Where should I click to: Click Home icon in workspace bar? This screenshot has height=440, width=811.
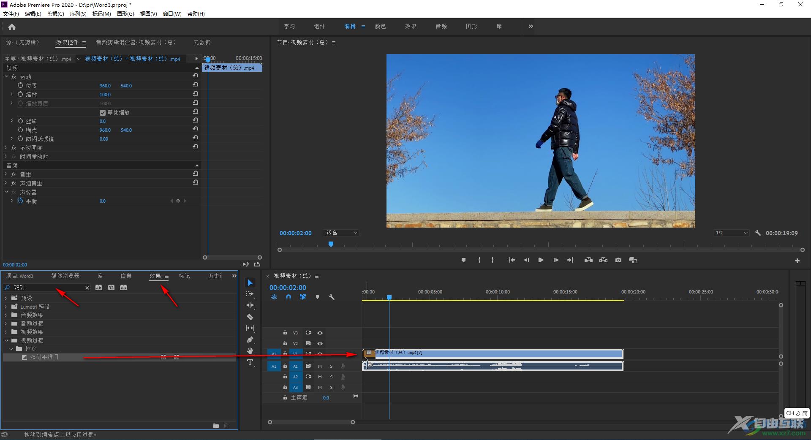pos(12,27)
